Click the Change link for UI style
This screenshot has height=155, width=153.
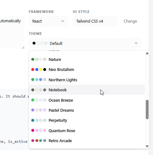pyautogui.click(x=130, y=21)
